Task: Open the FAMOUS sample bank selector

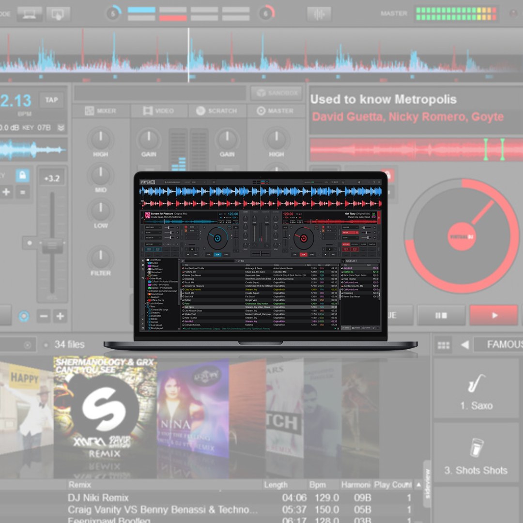Action: (x=499, y=344)
